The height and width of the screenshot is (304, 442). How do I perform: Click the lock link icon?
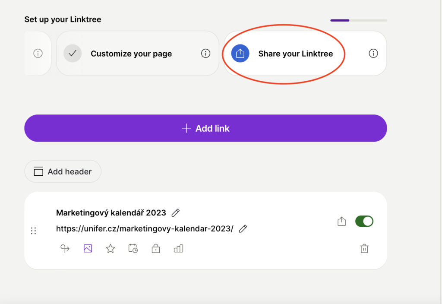(x=156, y=249)
